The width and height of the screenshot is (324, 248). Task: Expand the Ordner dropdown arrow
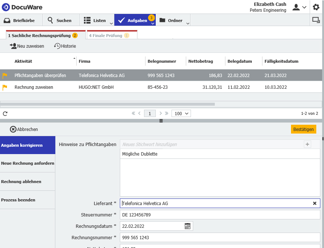click(188, 23)
